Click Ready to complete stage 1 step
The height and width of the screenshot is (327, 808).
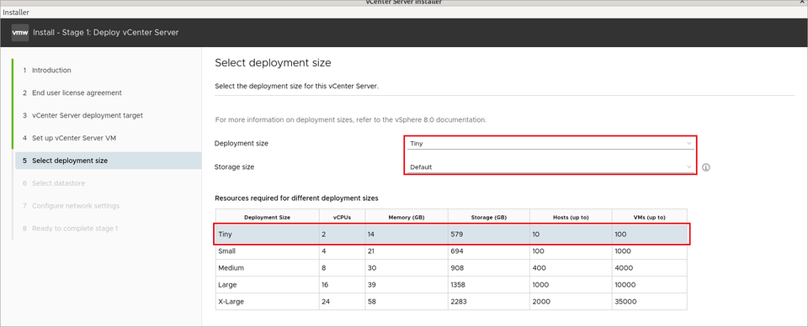(71, 228)
